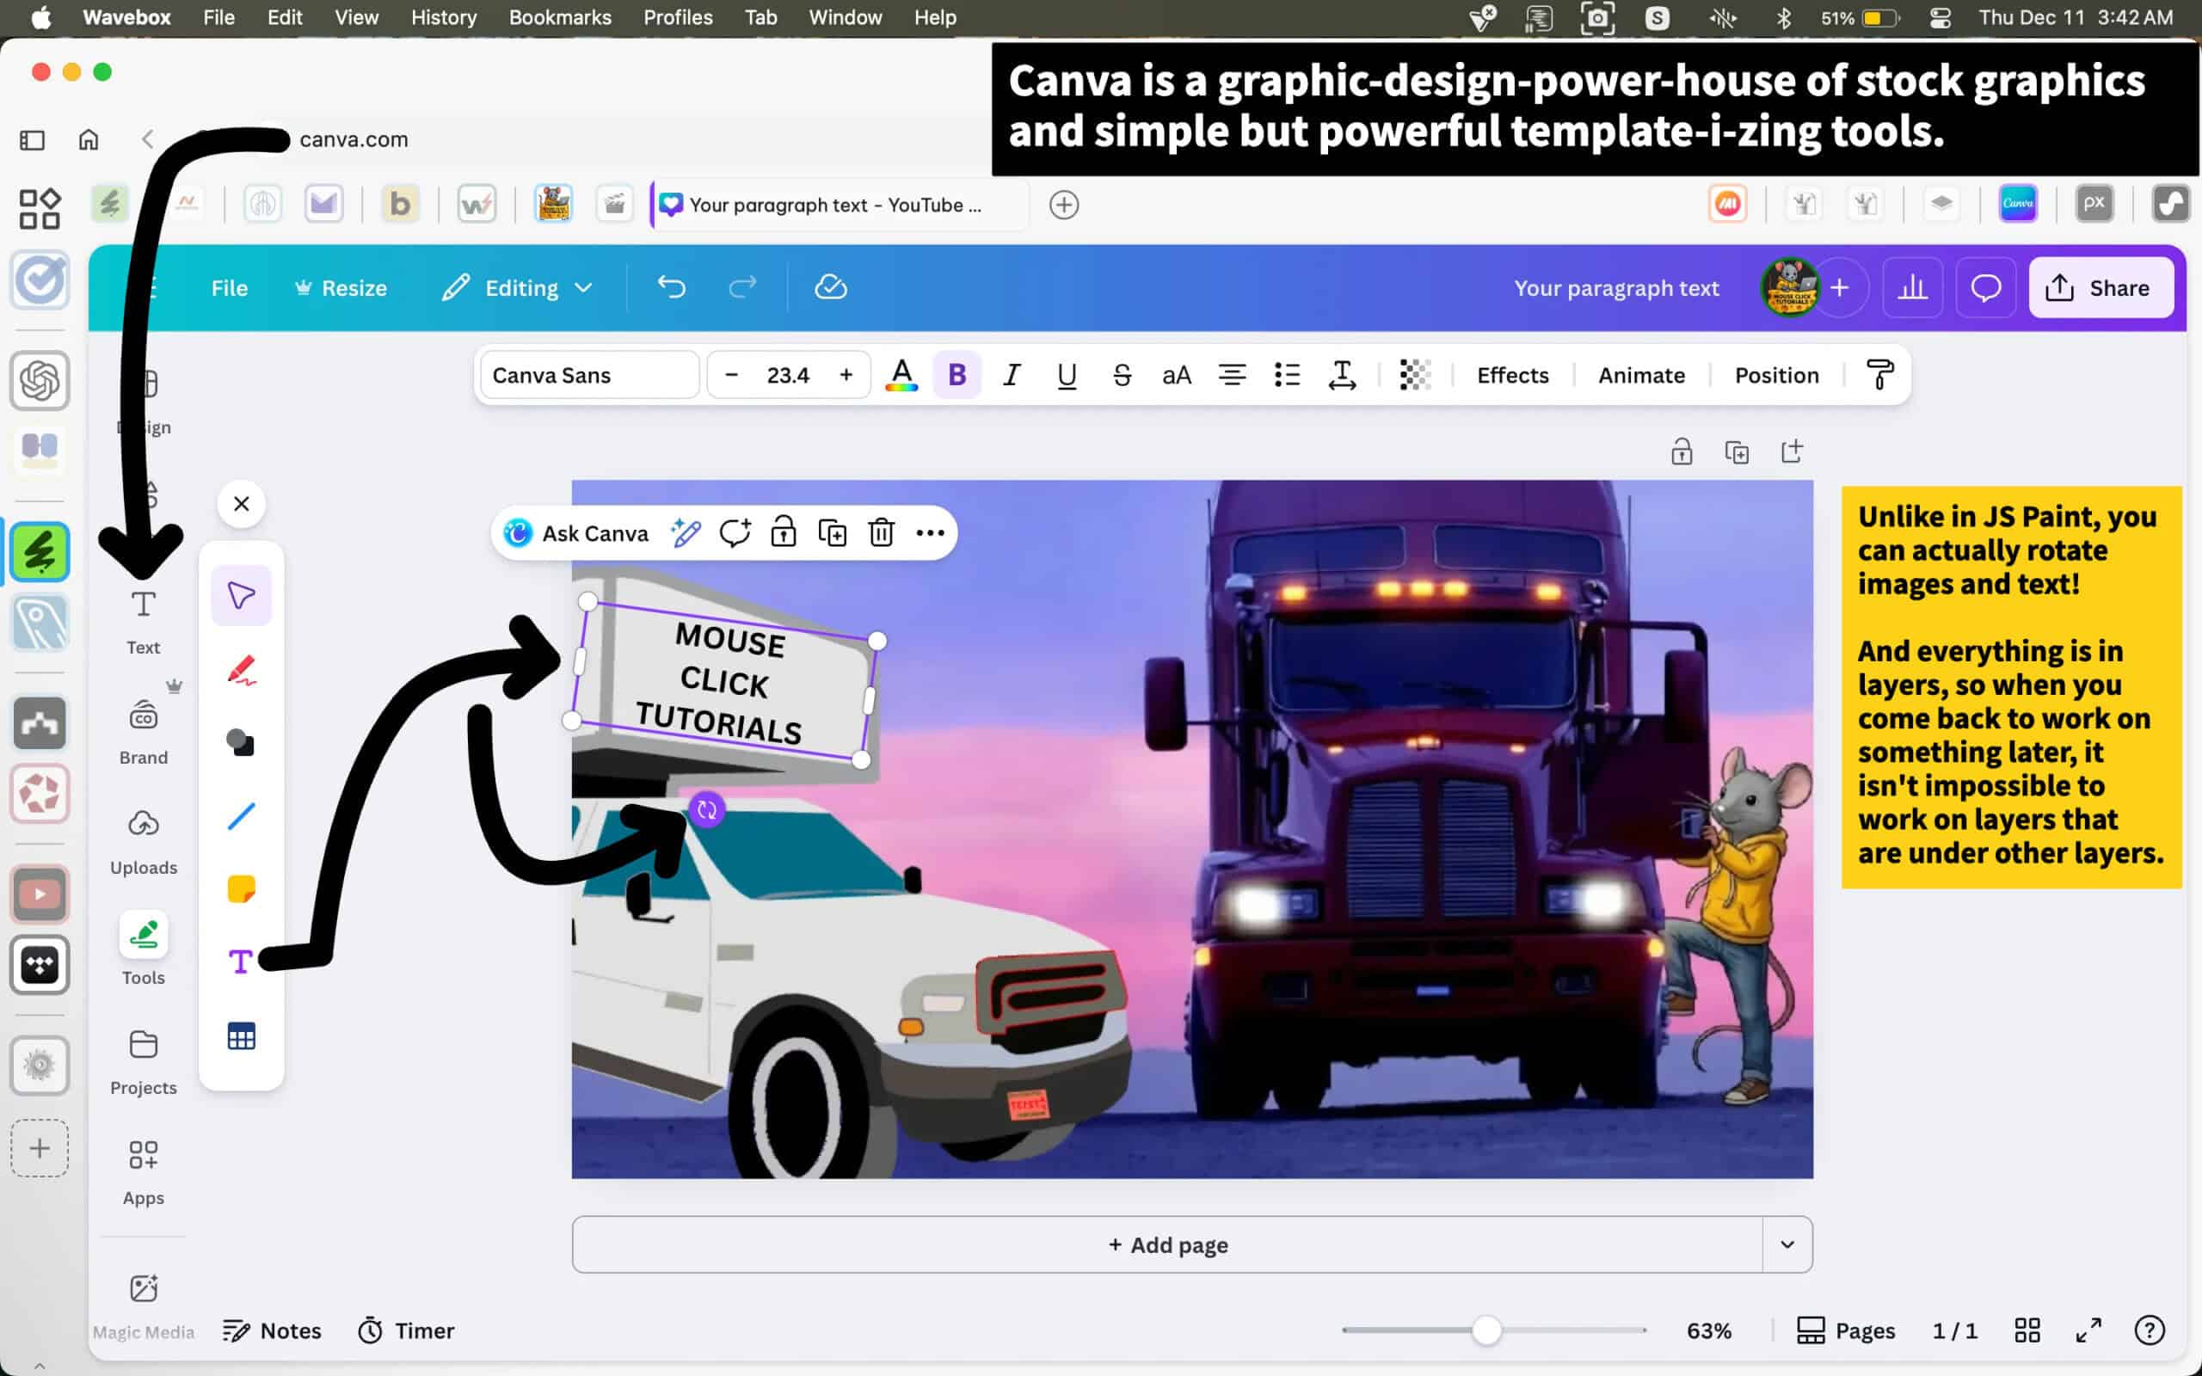
Task: Open the Bookmarks menu in menu bar
Action: 560,17
